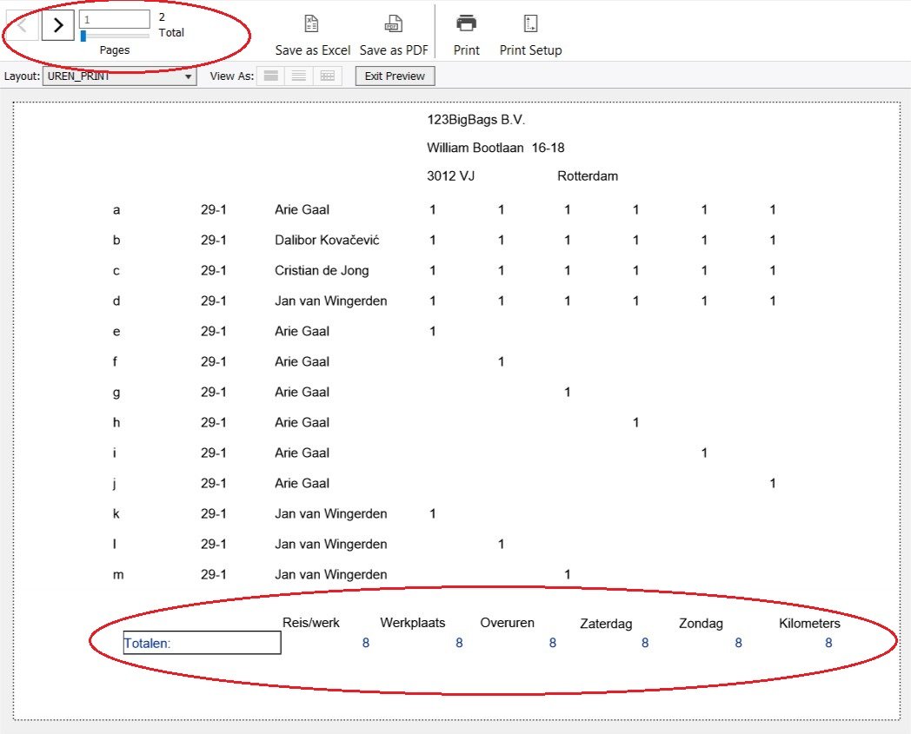Click the Kilometers column header
The height and width of the screenshot is (734, 911).
pyautogui.click(x=809, y=623)
